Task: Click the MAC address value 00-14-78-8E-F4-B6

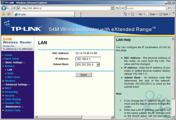Action: 86,53
